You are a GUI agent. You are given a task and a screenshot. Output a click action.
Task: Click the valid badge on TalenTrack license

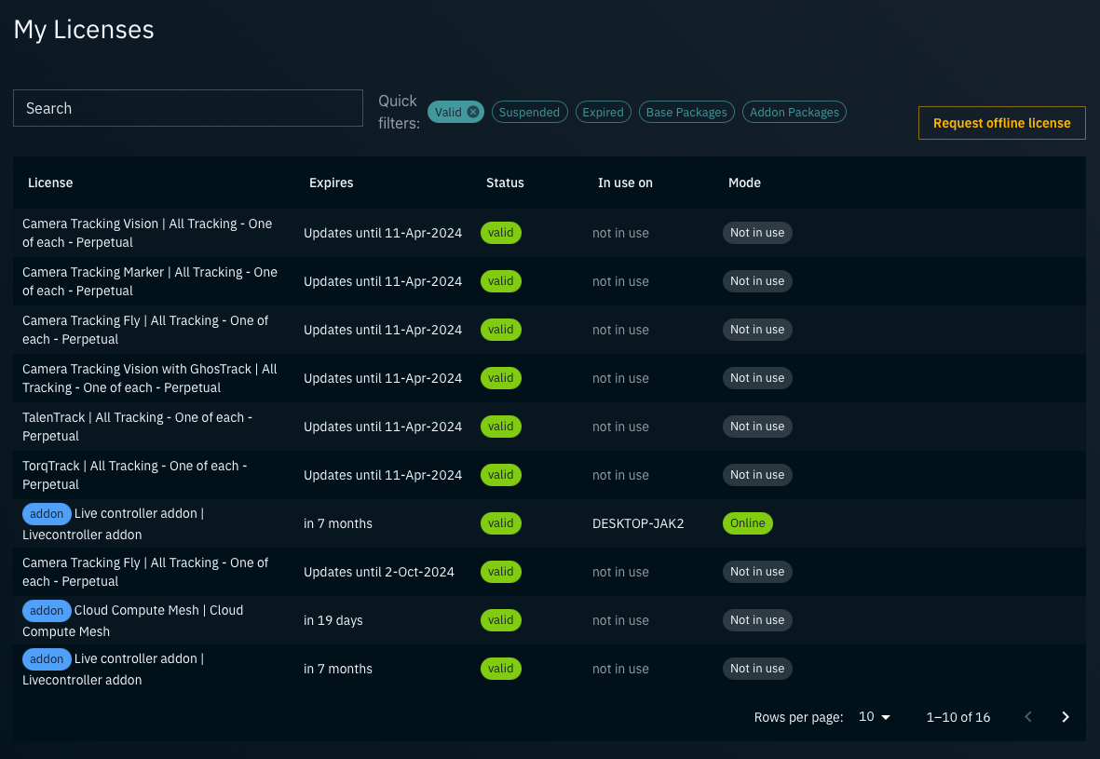500,426
